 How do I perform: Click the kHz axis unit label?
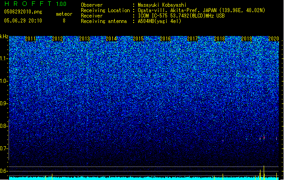tap(4, 36)
